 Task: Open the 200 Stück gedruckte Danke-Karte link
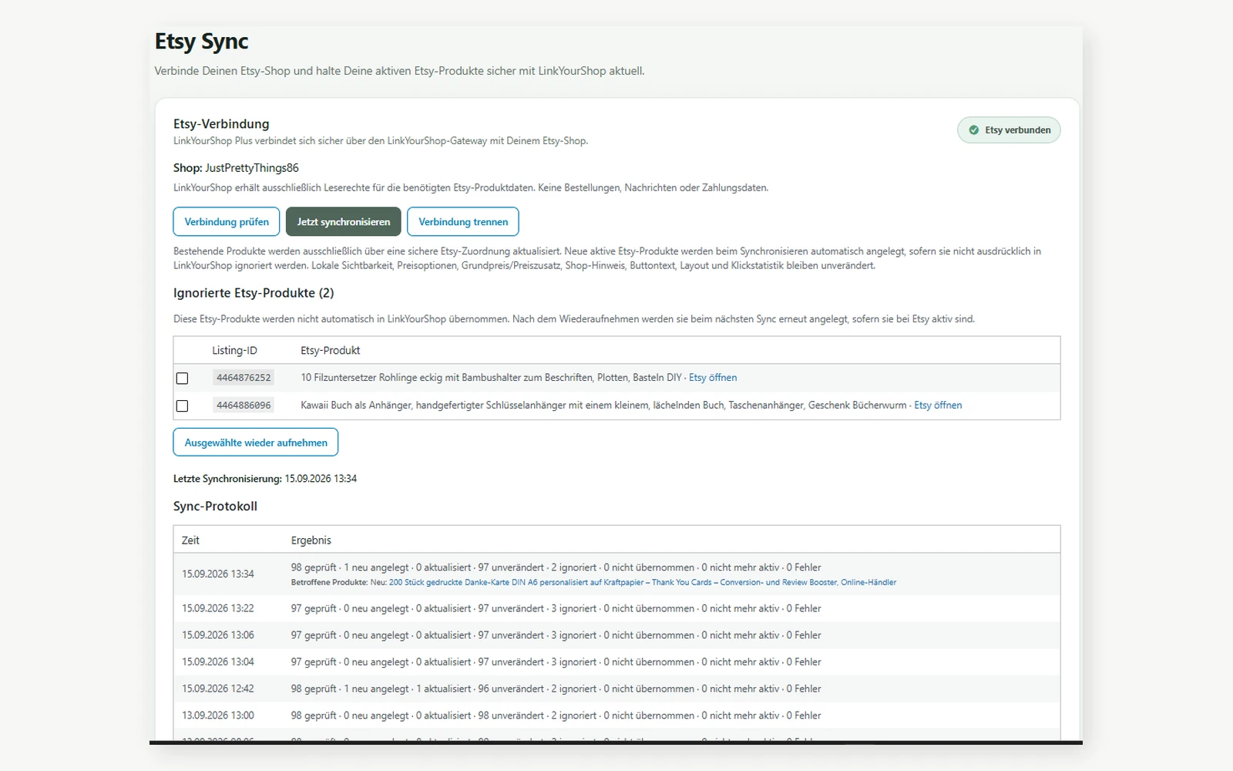pos(643,582)
